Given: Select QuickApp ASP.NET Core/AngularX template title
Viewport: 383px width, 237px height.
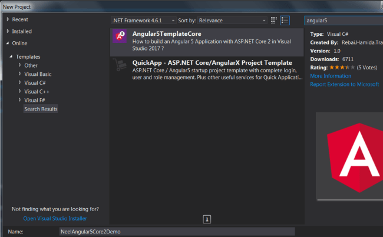Looking at the screenshot, I should click(x=212, y=63).
